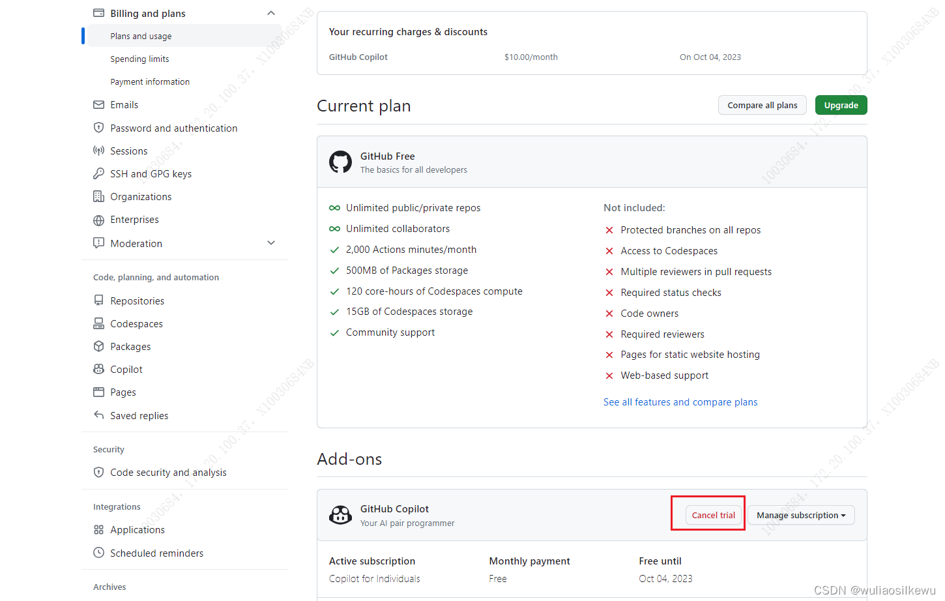
Task: Open SSH and GPG keys settings
Action: tap(151, 173)
